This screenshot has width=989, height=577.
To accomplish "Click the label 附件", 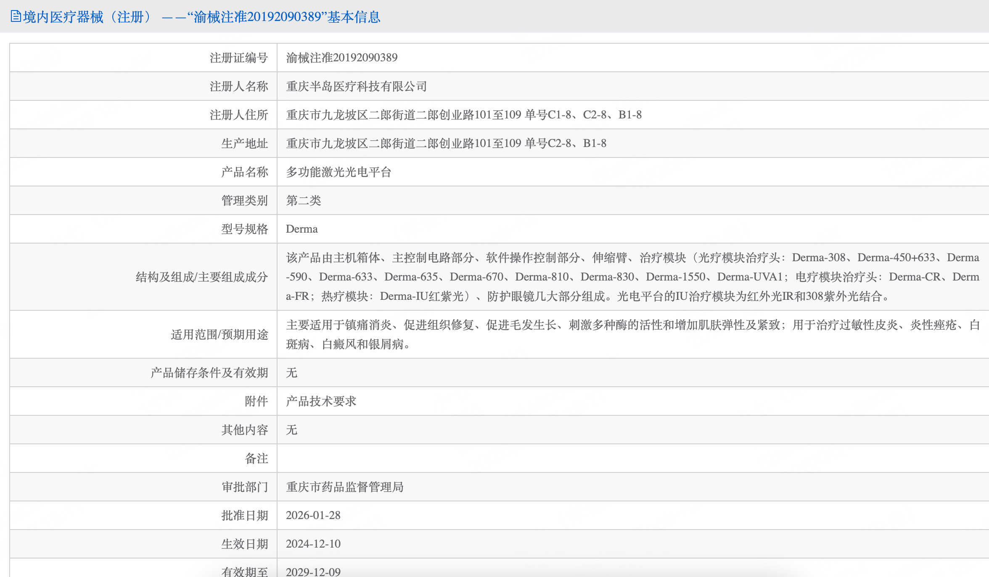I will (x=257, y=401).
